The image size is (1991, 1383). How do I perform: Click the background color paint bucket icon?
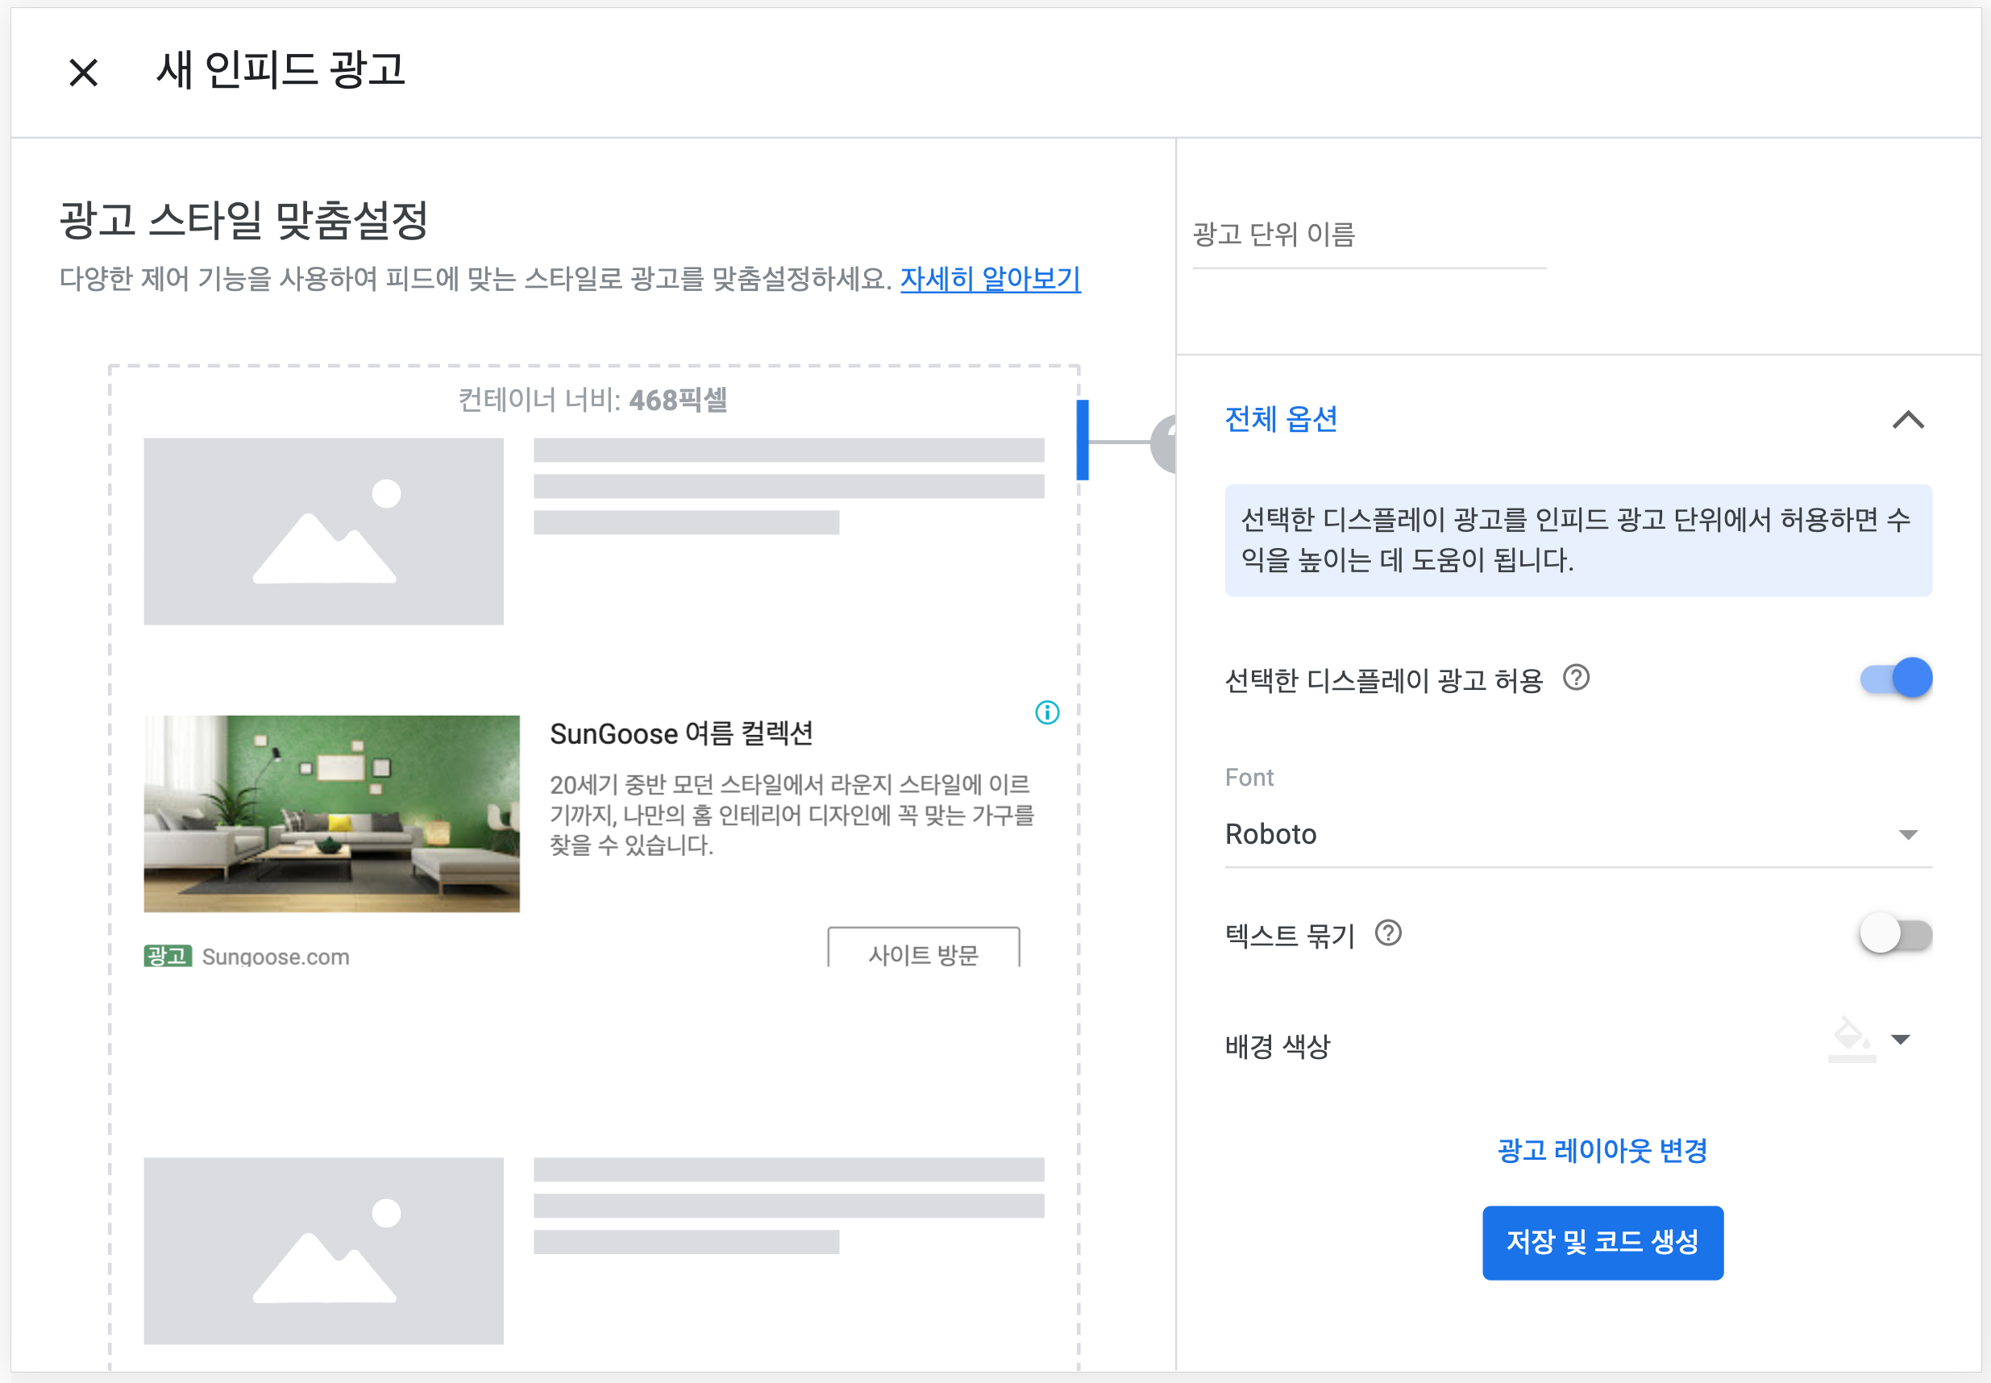(1851, 1038)
